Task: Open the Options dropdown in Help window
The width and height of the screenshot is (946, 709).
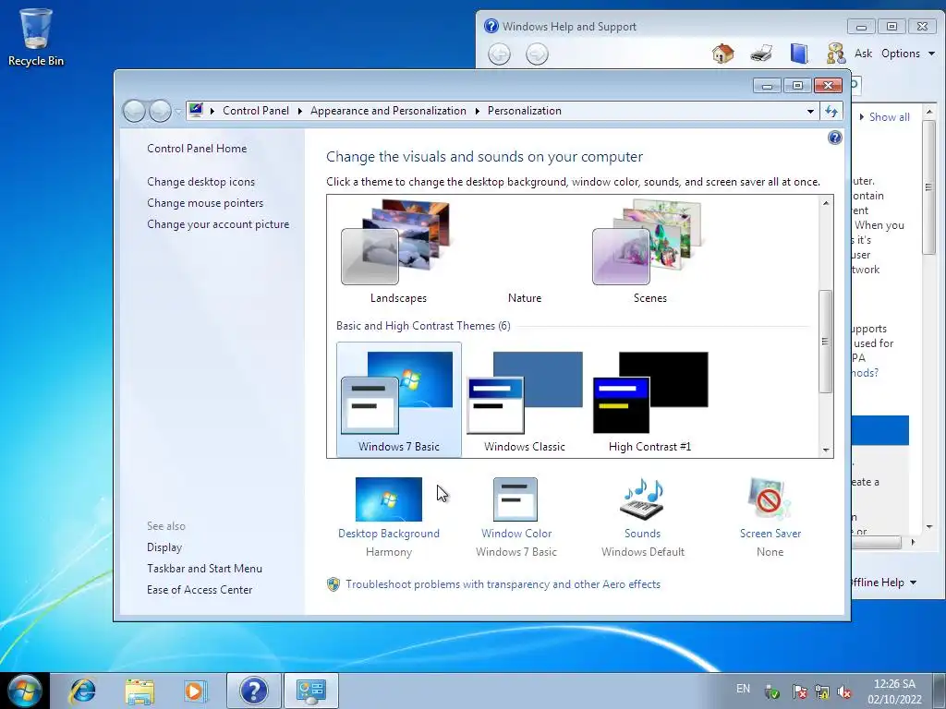Action: coord(908,54)
